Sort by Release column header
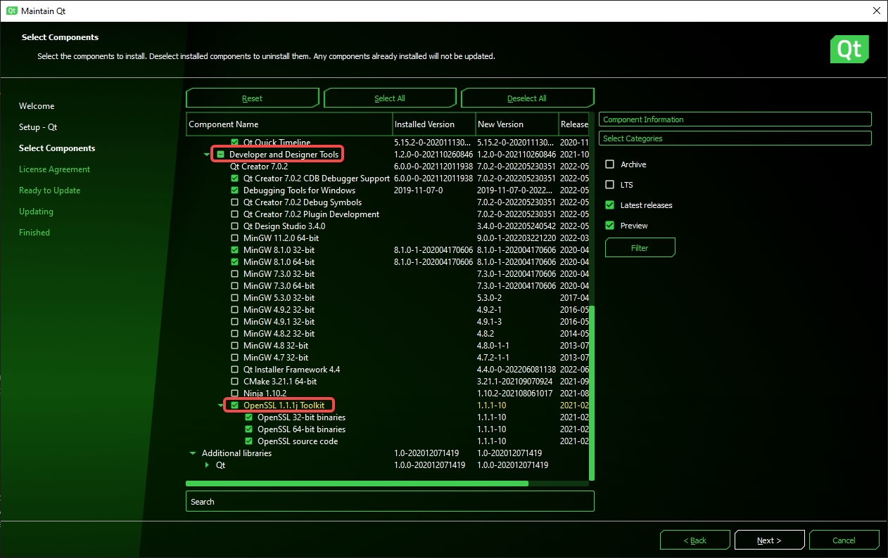 point(574,124)
